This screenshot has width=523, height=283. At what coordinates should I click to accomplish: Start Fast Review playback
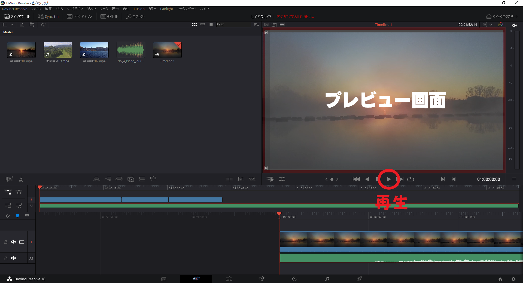coord(270,179)
